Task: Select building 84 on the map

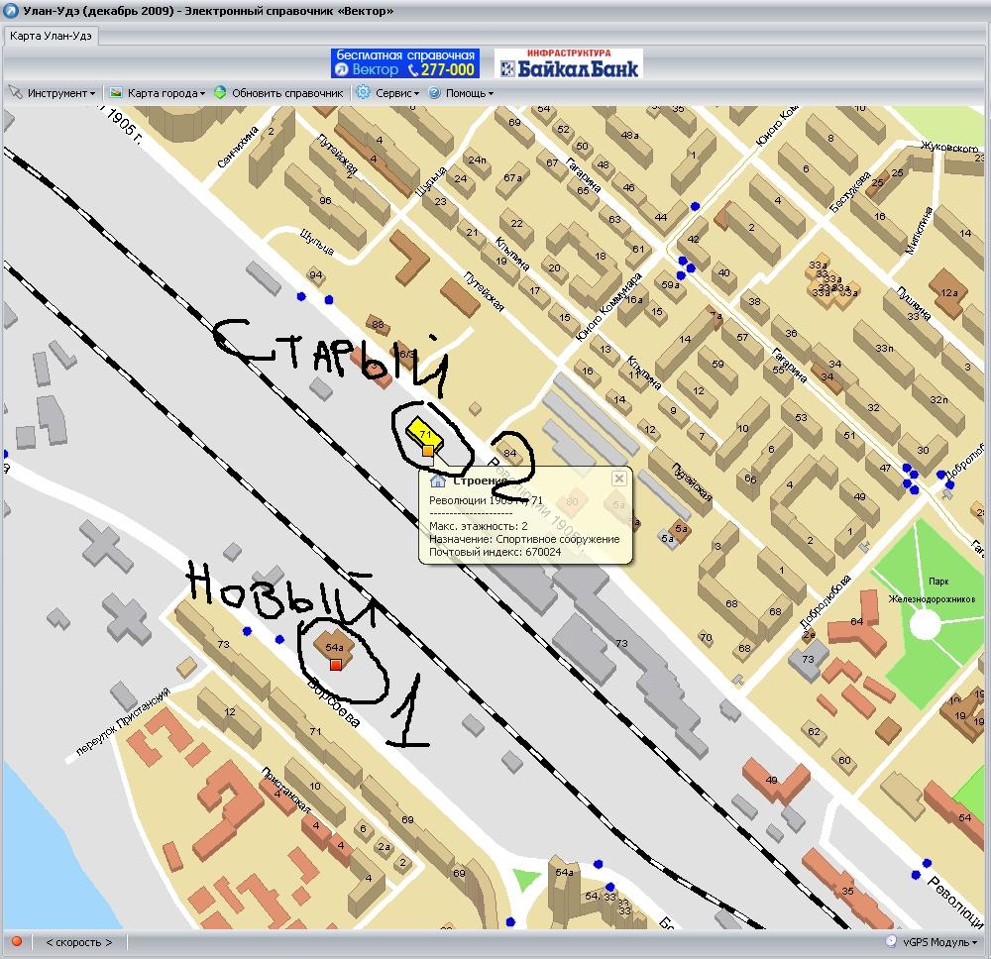Action: [x=511, y=454]
